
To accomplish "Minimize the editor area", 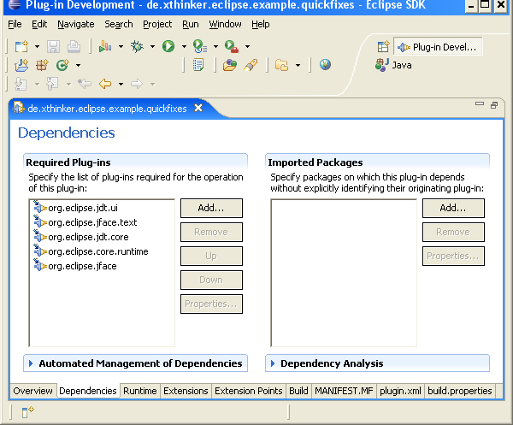I will point(480,104).
